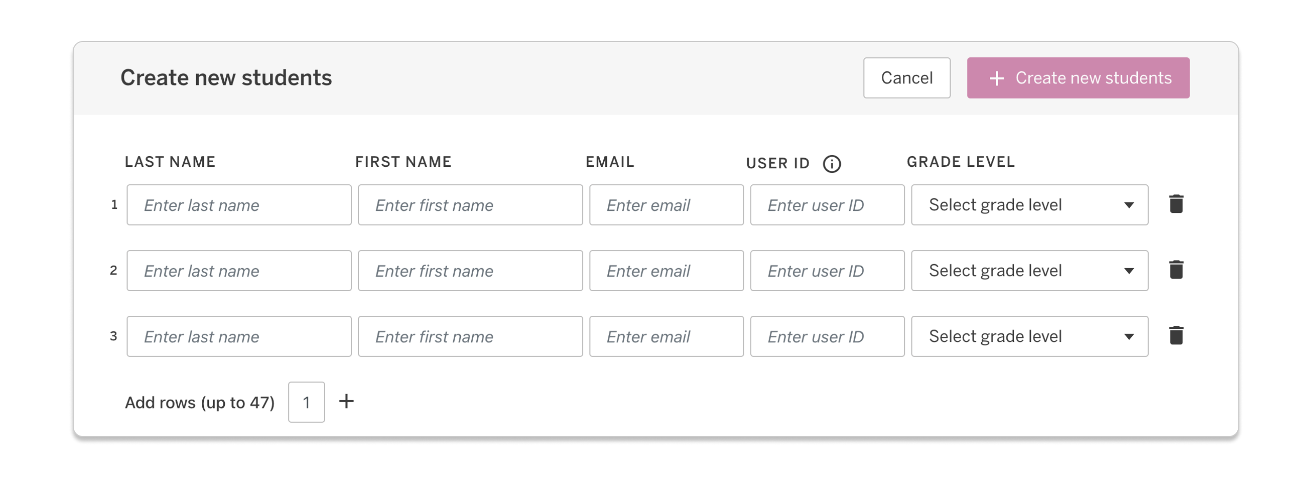
Task: Open grade level dropdown for row 2
Action: pos(1030,270)
